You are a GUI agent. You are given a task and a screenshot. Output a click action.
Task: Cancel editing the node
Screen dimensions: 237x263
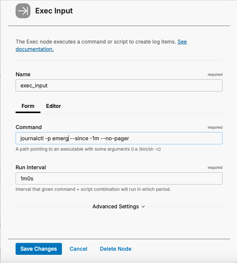click(78, 249)
